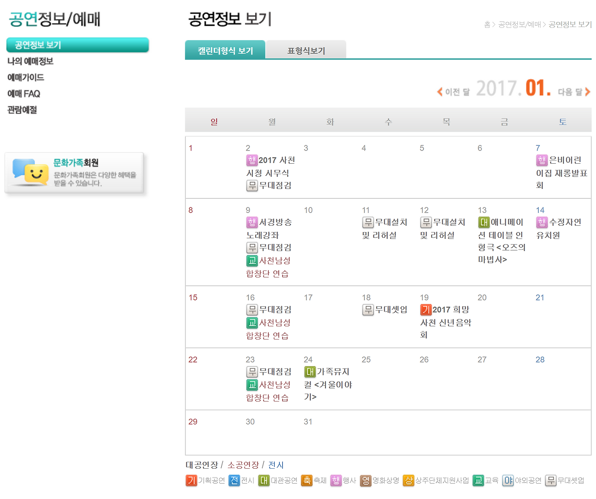Select the 야외공연 legend icon

(508, 480)
